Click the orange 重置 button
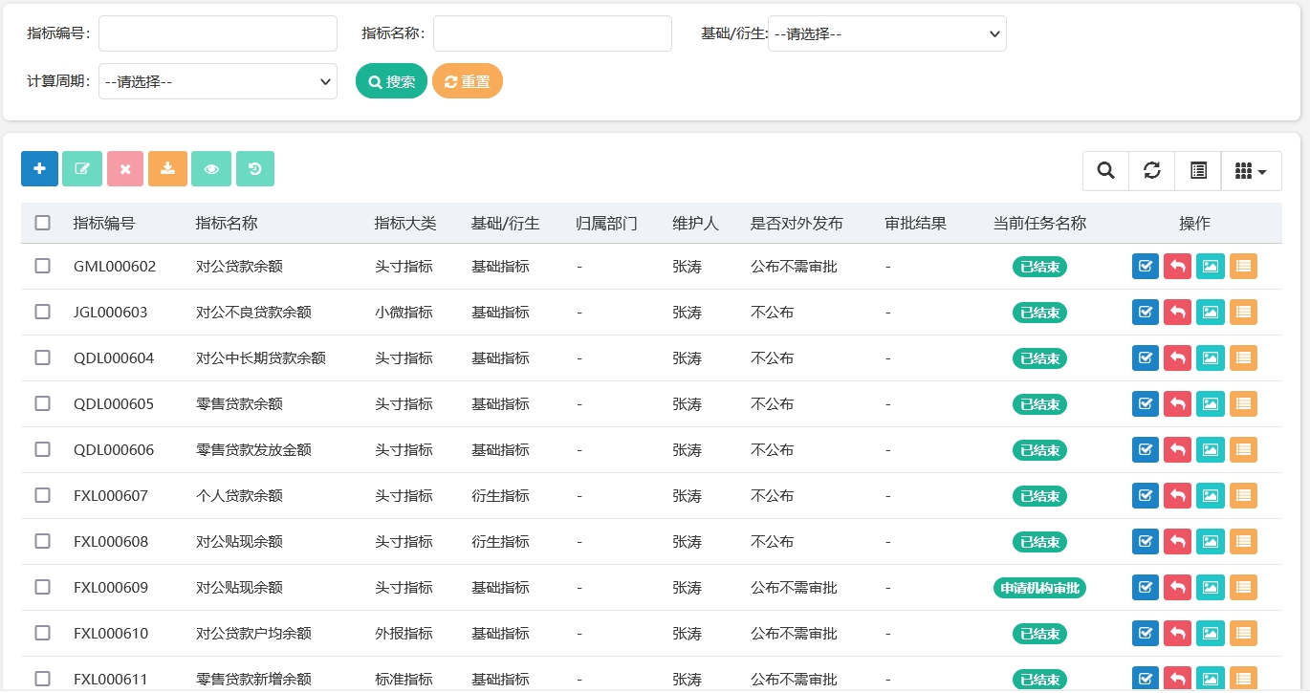 click(468, 81)
